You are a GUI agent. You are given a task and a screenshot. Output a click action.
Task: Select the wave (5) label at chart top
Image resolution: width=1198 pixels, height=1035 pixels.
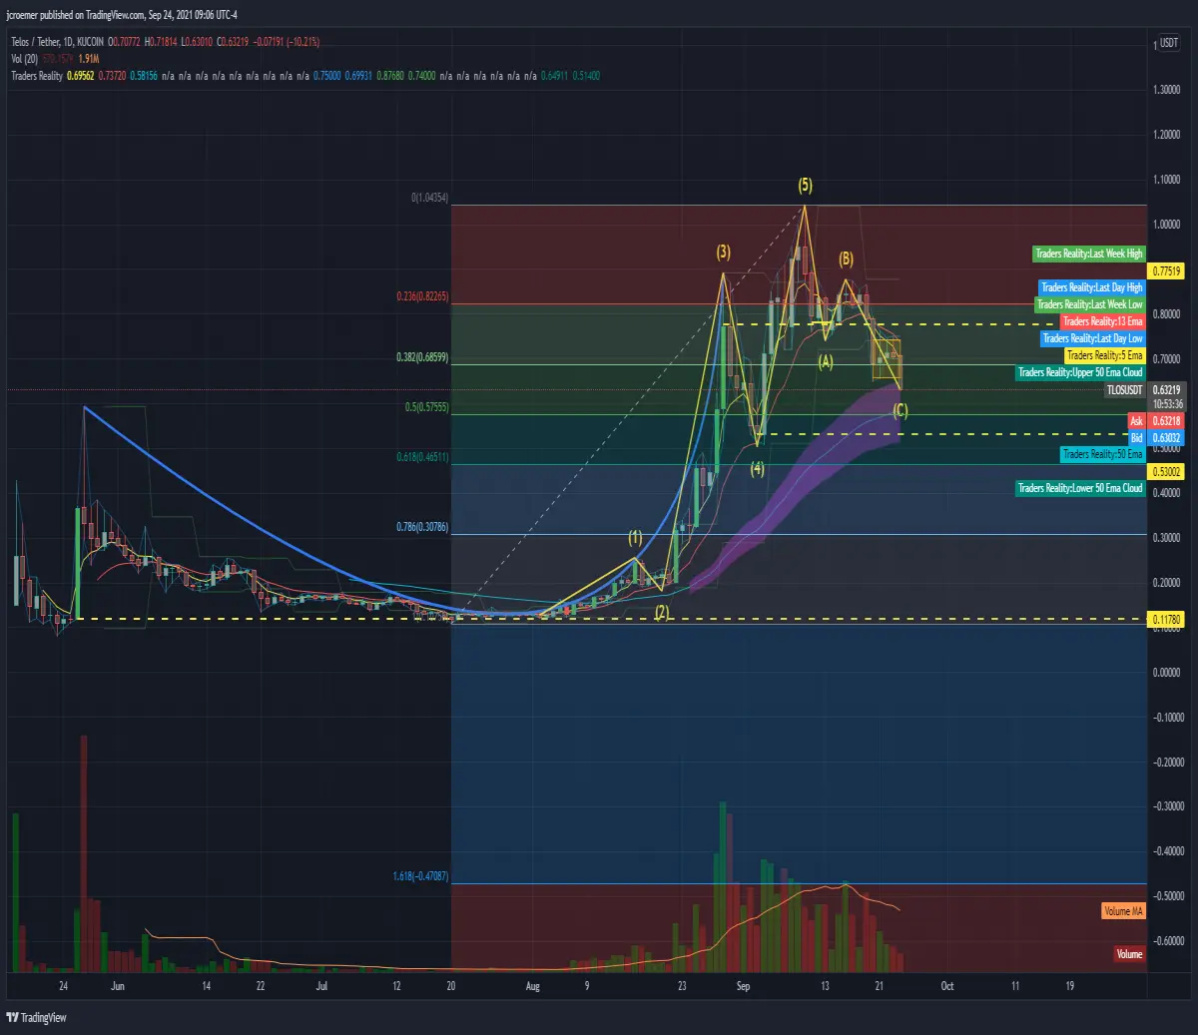(x=805, y=186)
